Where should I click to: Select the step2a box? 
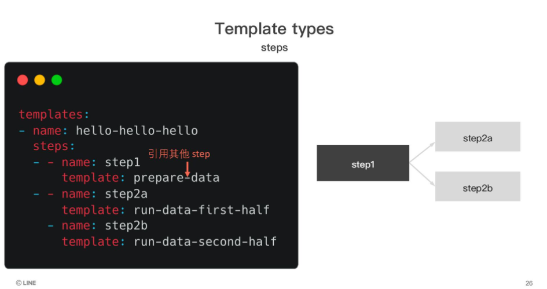click(478, 137)
